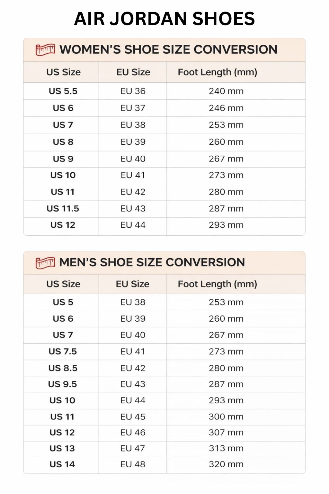Click the measuring tape icon beside Women's heading
Image resolution: width=329 pixels, height=494 pixels.
45,50
